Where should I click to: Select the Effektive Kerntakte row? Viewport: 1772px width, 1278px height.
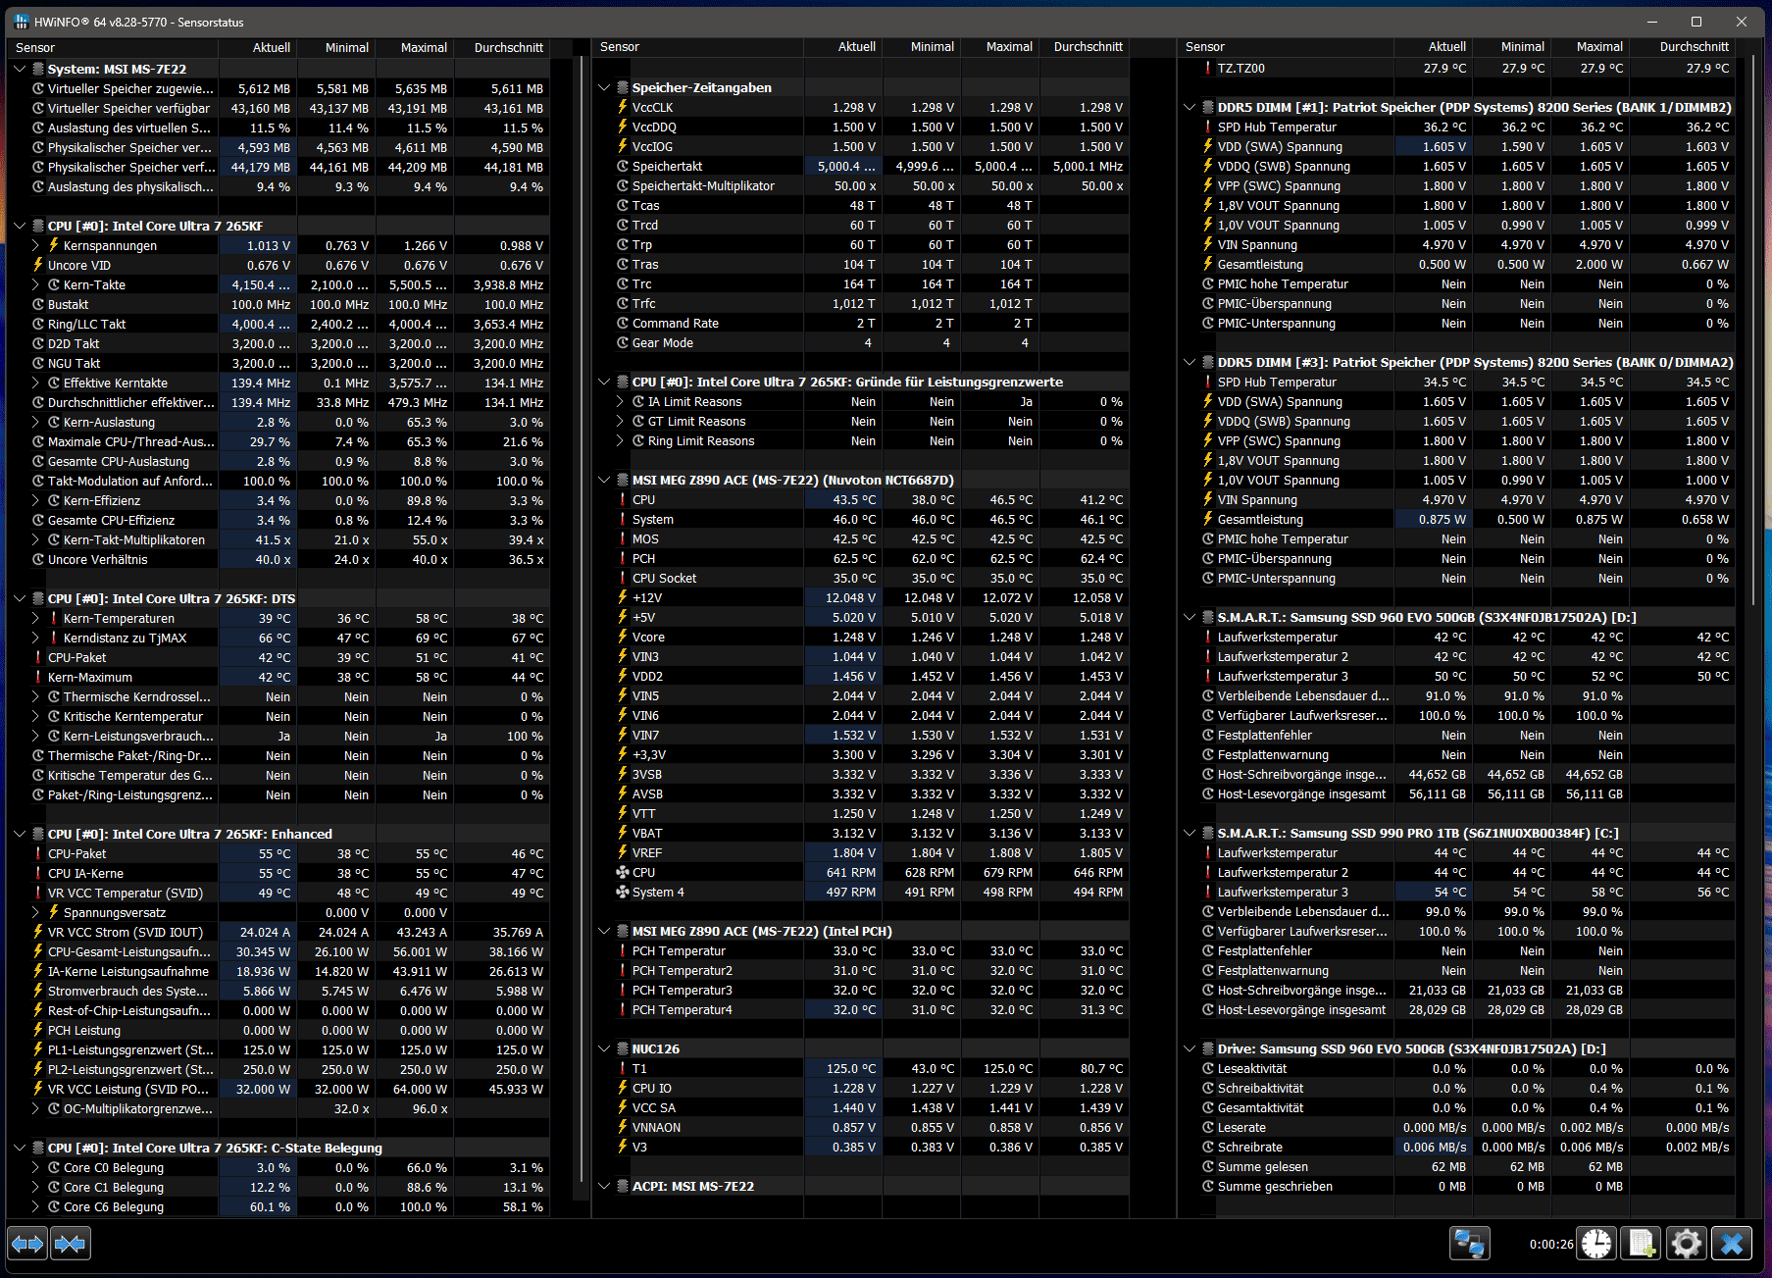279,383
